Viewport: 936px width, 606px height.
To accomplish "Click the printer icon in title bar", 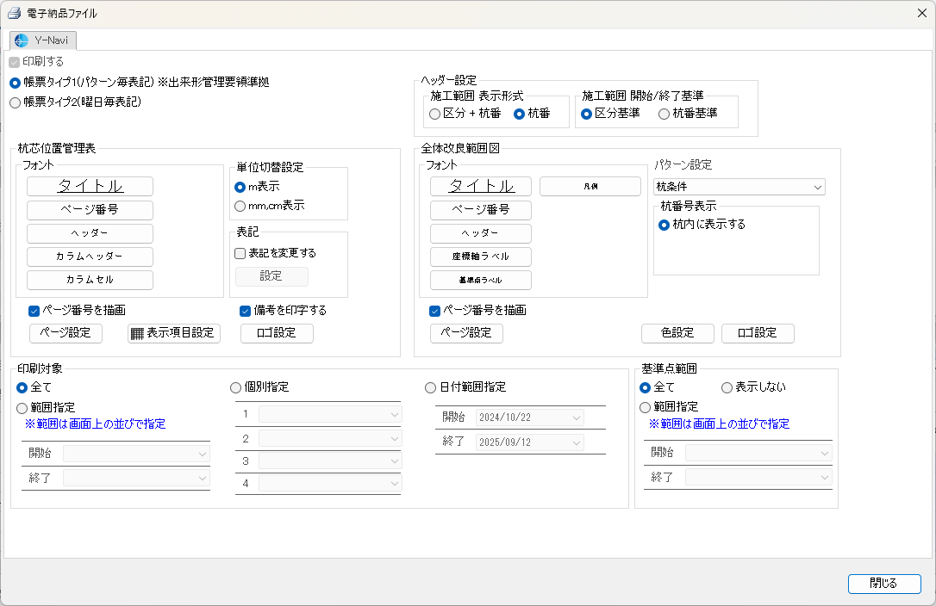I will click(x=14, y=13).
